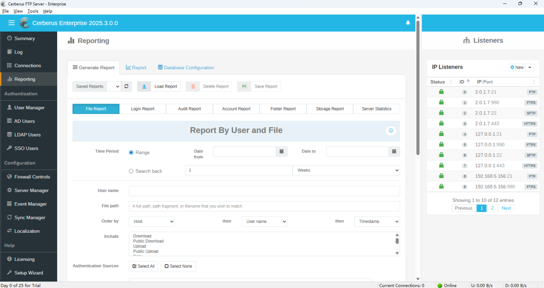Click the hamburger menu icon
The image size is (544, 288).
click(x=11, y=23)
